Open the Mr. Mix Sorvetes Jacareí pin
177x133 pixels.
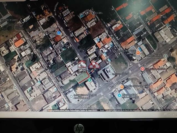pyautogui.click(x=122, y=87)
